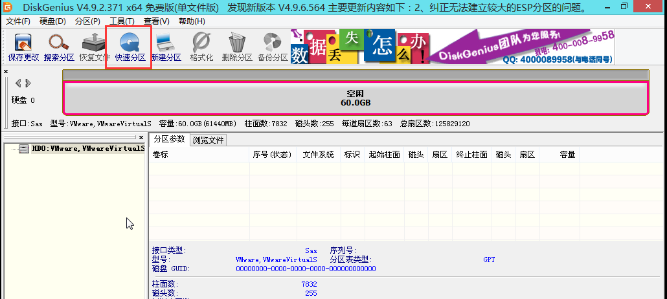Click the DiskGenius data recovery banner ad
Image resolution: width=667 pixels, height=299 pixels.
[x=453, y=47]
